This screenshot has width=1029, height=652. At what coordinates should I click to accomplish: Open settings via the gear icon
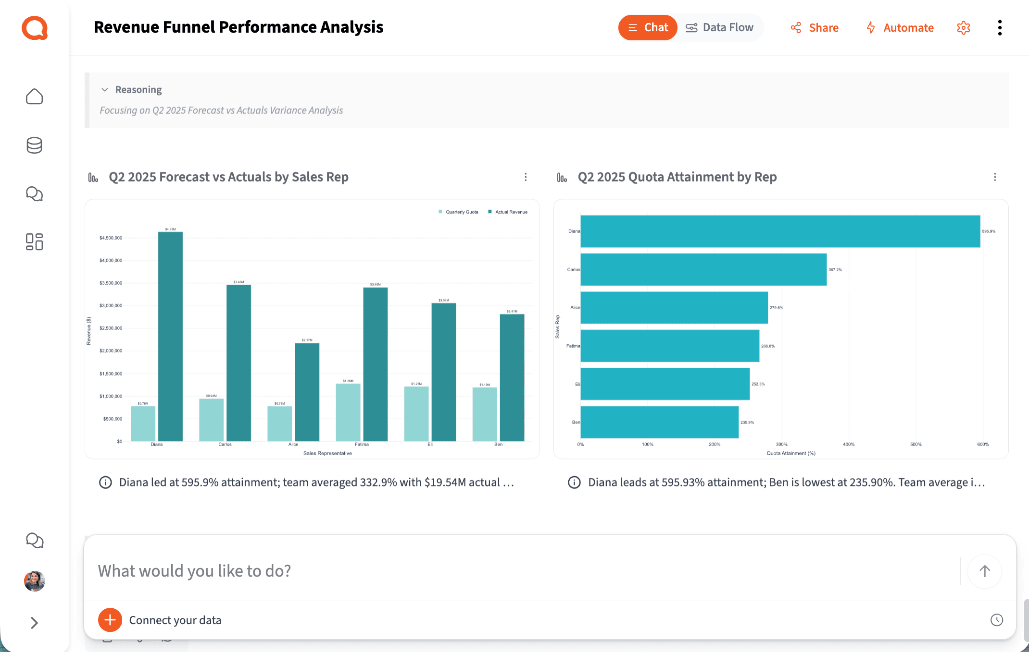pyautogui.click(x=963, y=27)
